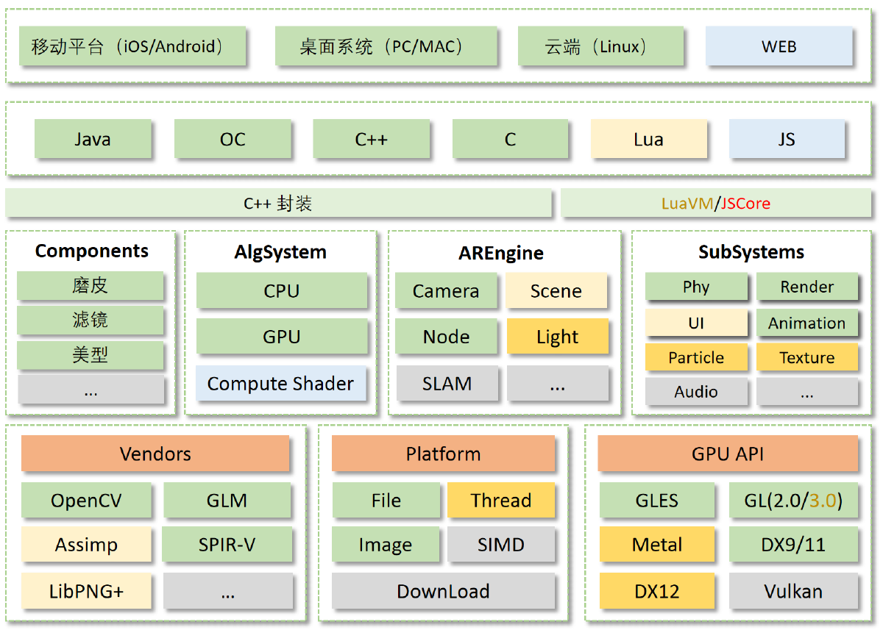Select the Vulkan GPU API box

coord(793,591)
